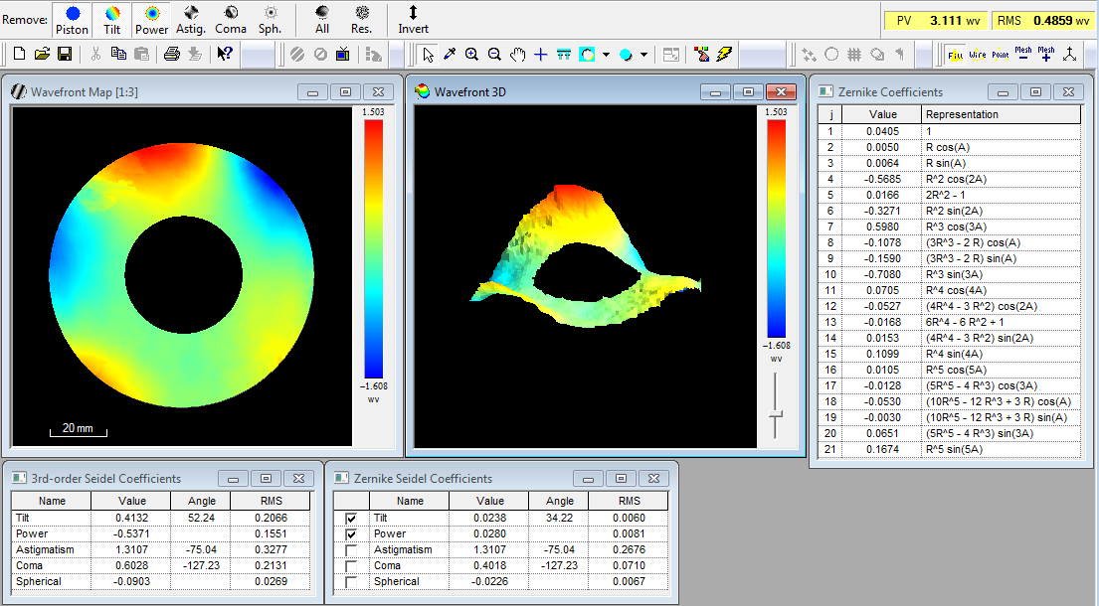Viewport: 1099px width, 606px height.
Task: Toggle Tilt removal in the Remove toolbar
Action: (x=112, y=20)
